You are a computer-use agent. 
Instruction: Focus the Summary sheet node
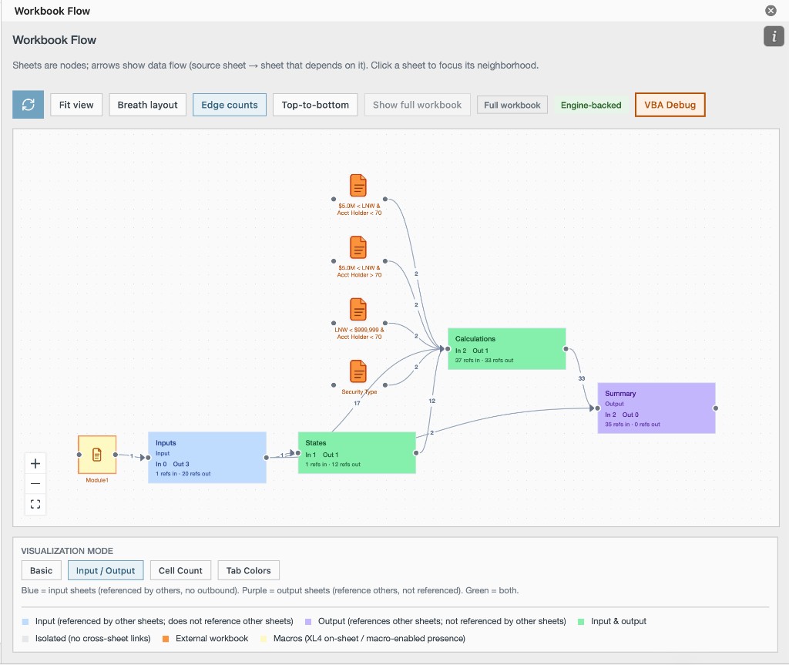coord(656,408)
